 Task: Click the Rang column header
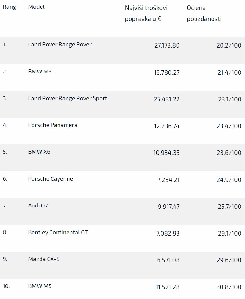click(9, 7)
